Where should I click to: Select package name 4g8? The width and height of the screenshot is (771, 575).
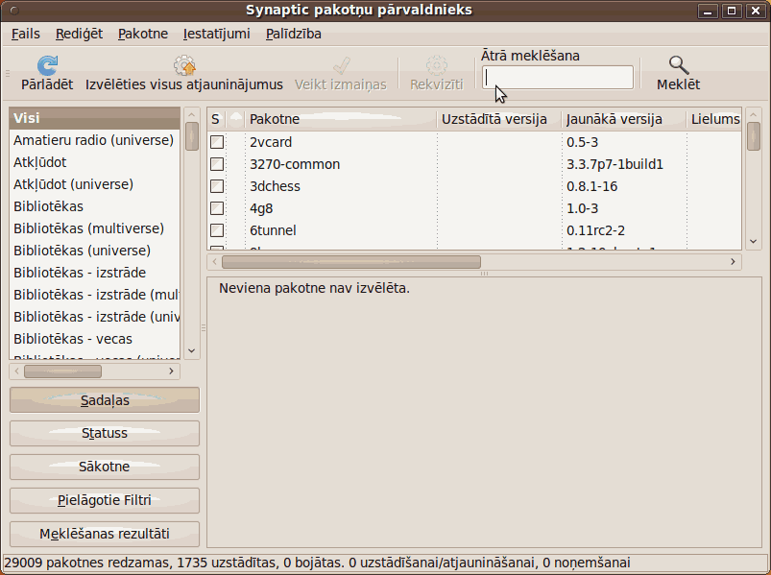(x=261, y=209)
